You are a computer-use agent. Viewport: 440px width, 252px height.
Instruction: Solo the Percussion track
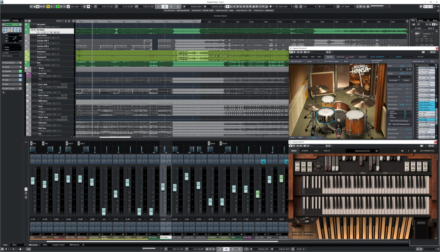click(x=34, y=25)
